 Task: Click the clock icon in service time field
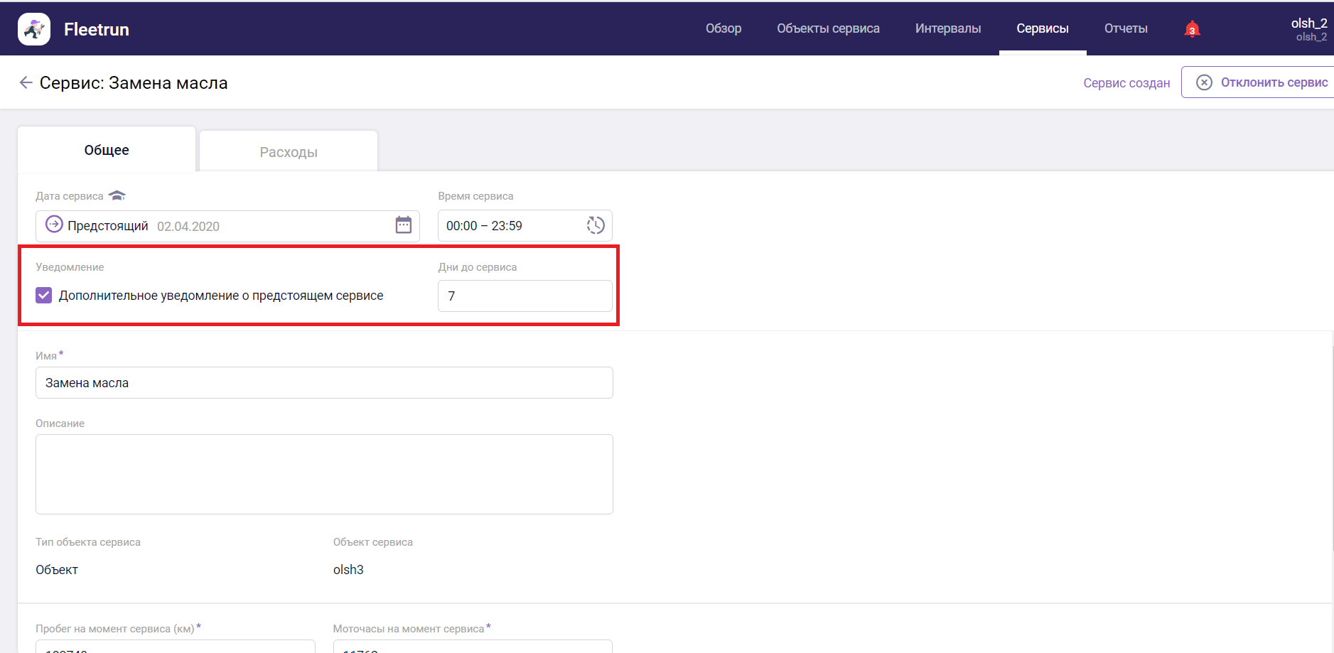(595, 225)
